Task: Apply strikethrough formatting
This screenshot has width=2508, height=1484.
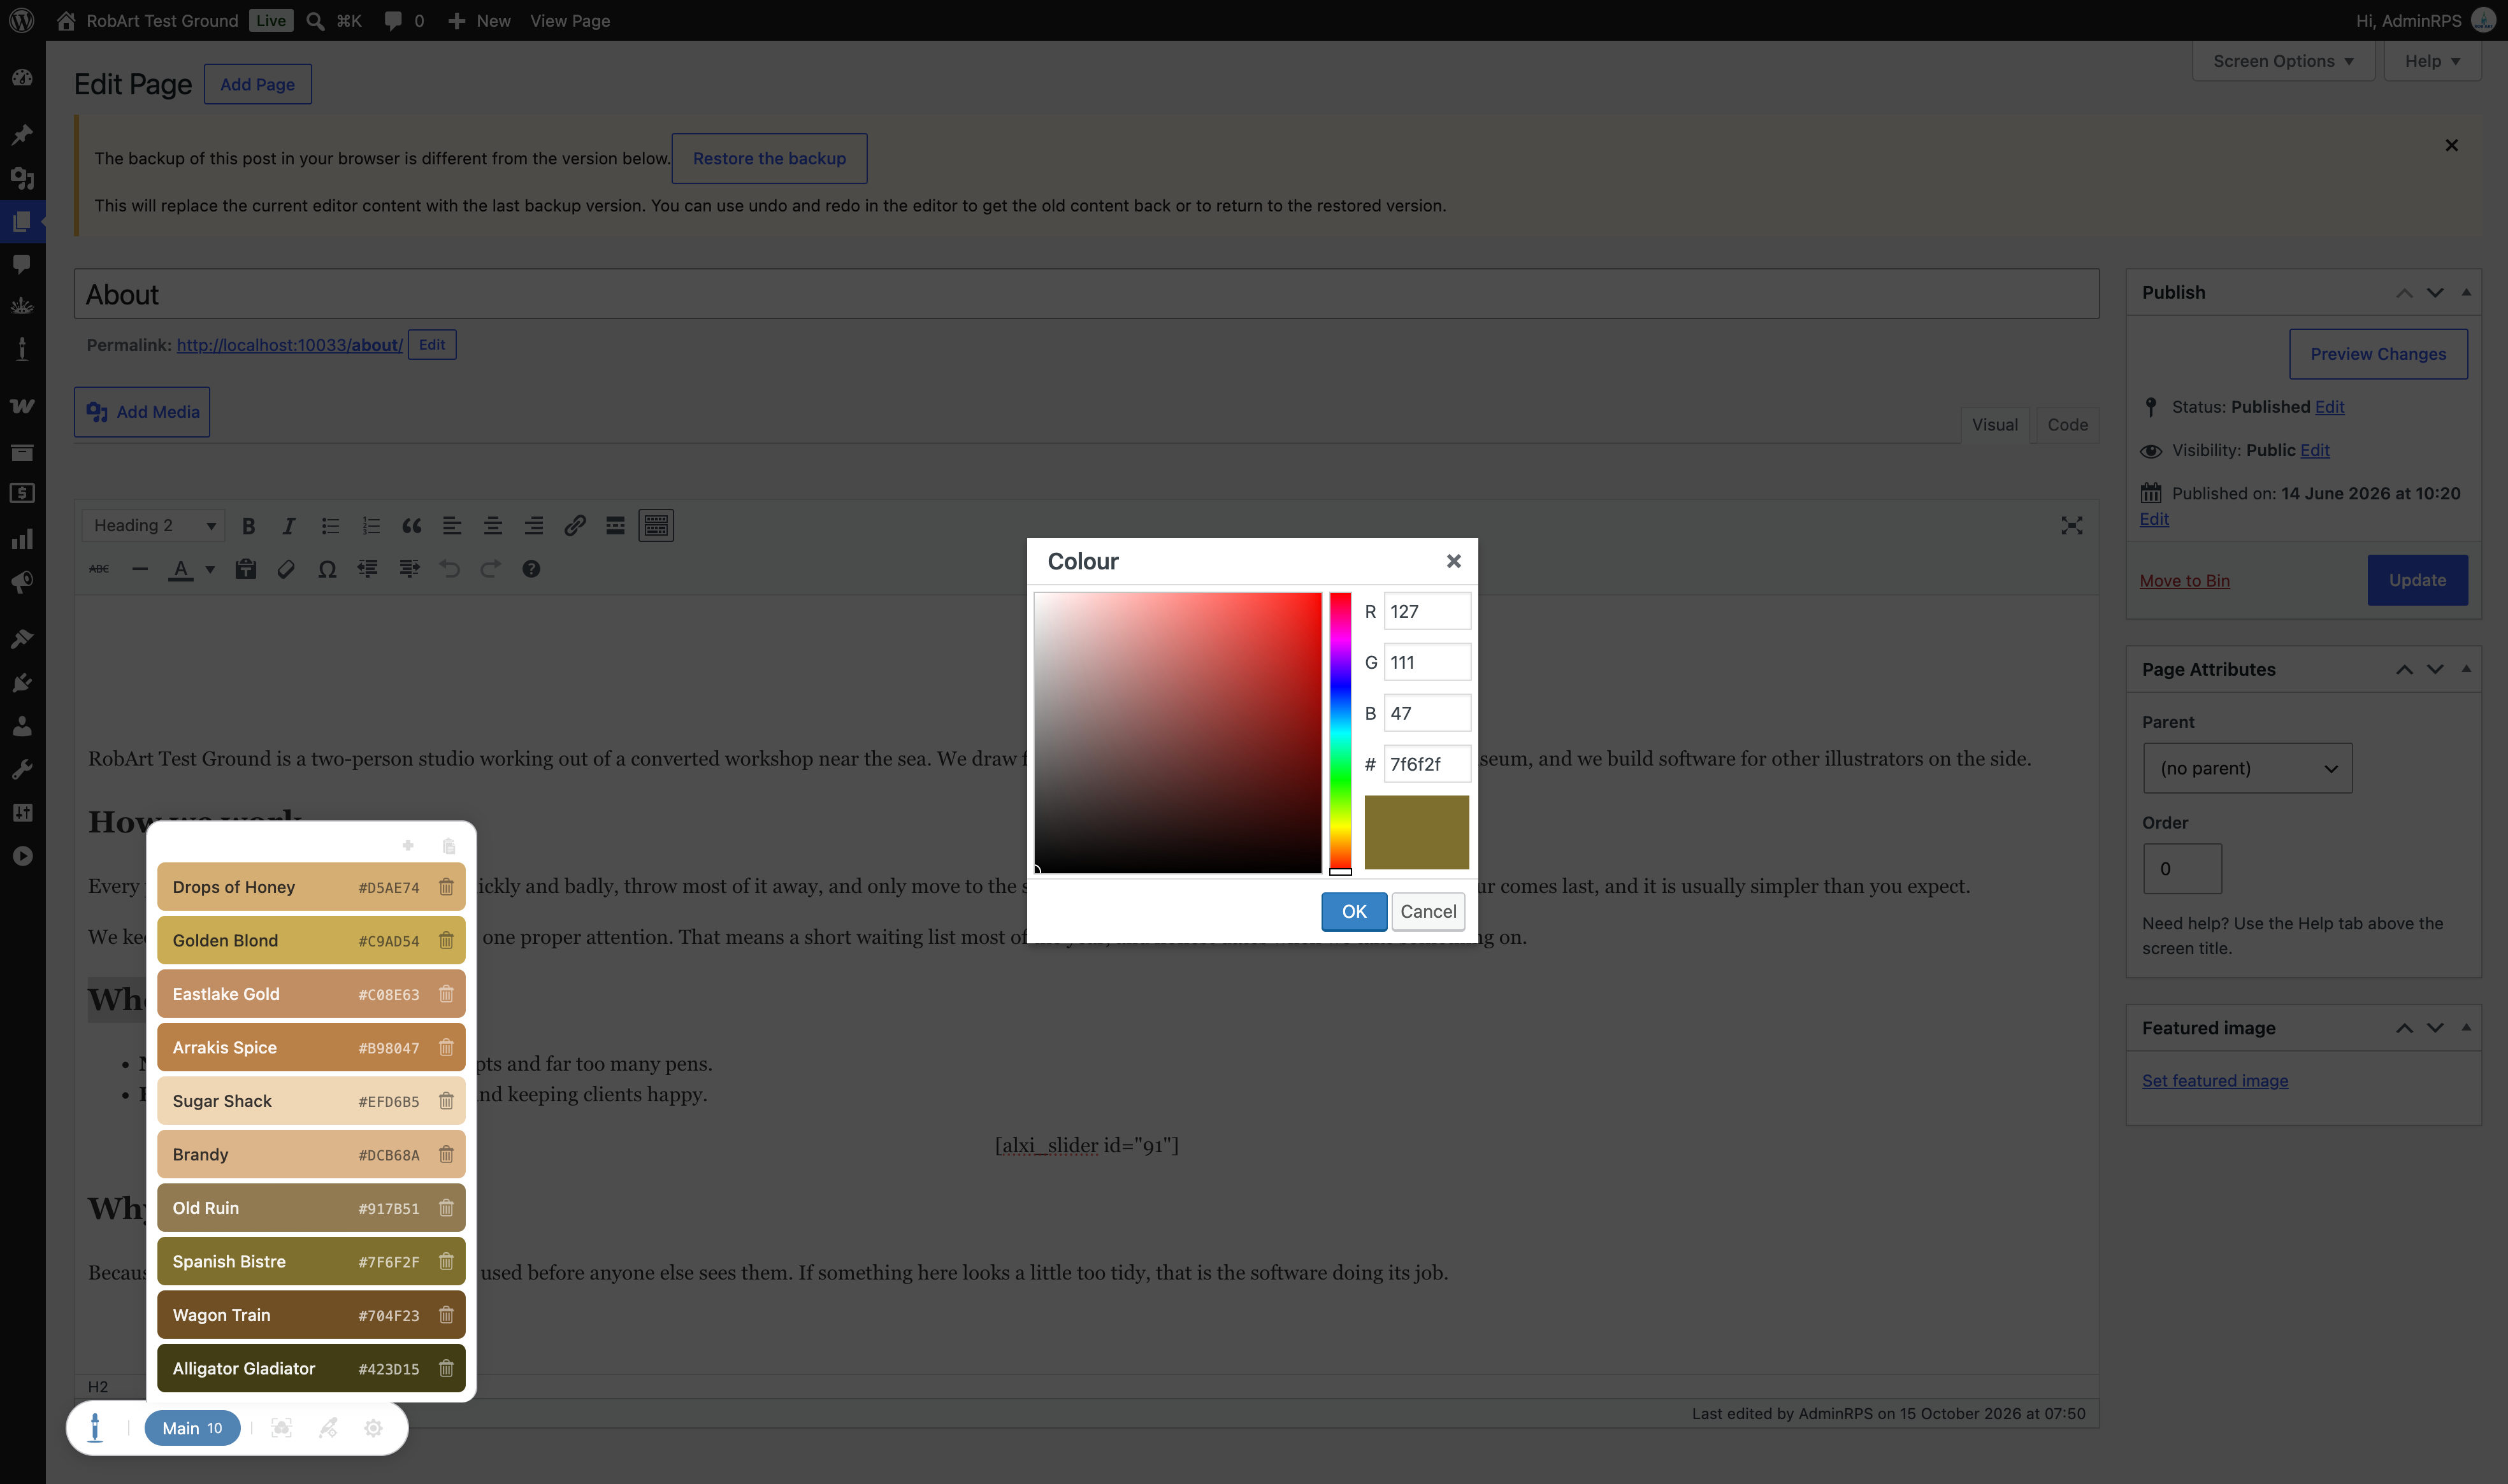Action: point(99,569)
